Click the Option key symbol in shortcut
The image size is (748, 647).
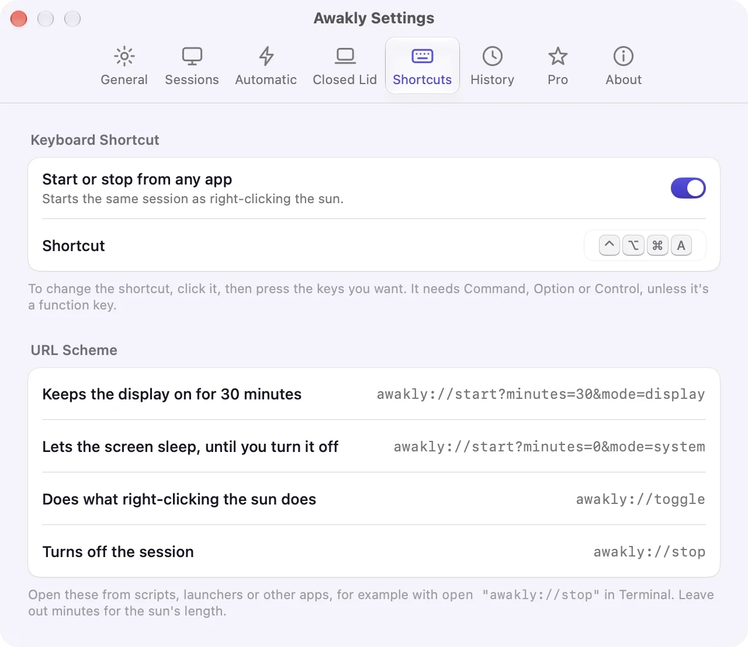[x=633, y=245]
